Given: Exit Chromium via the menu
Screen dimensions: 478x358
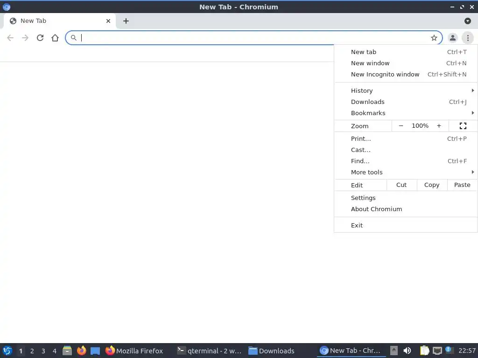Looking at the screenshot, I should pos(406,225).
